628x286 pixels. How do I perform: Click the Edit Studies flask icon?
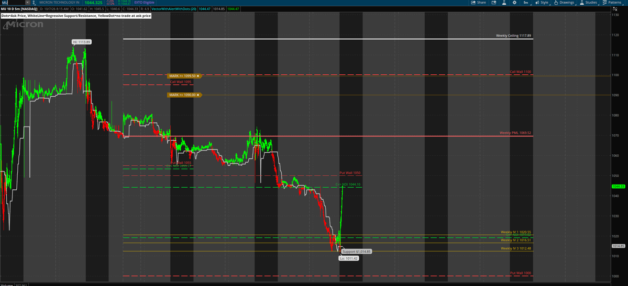point(504,3)
